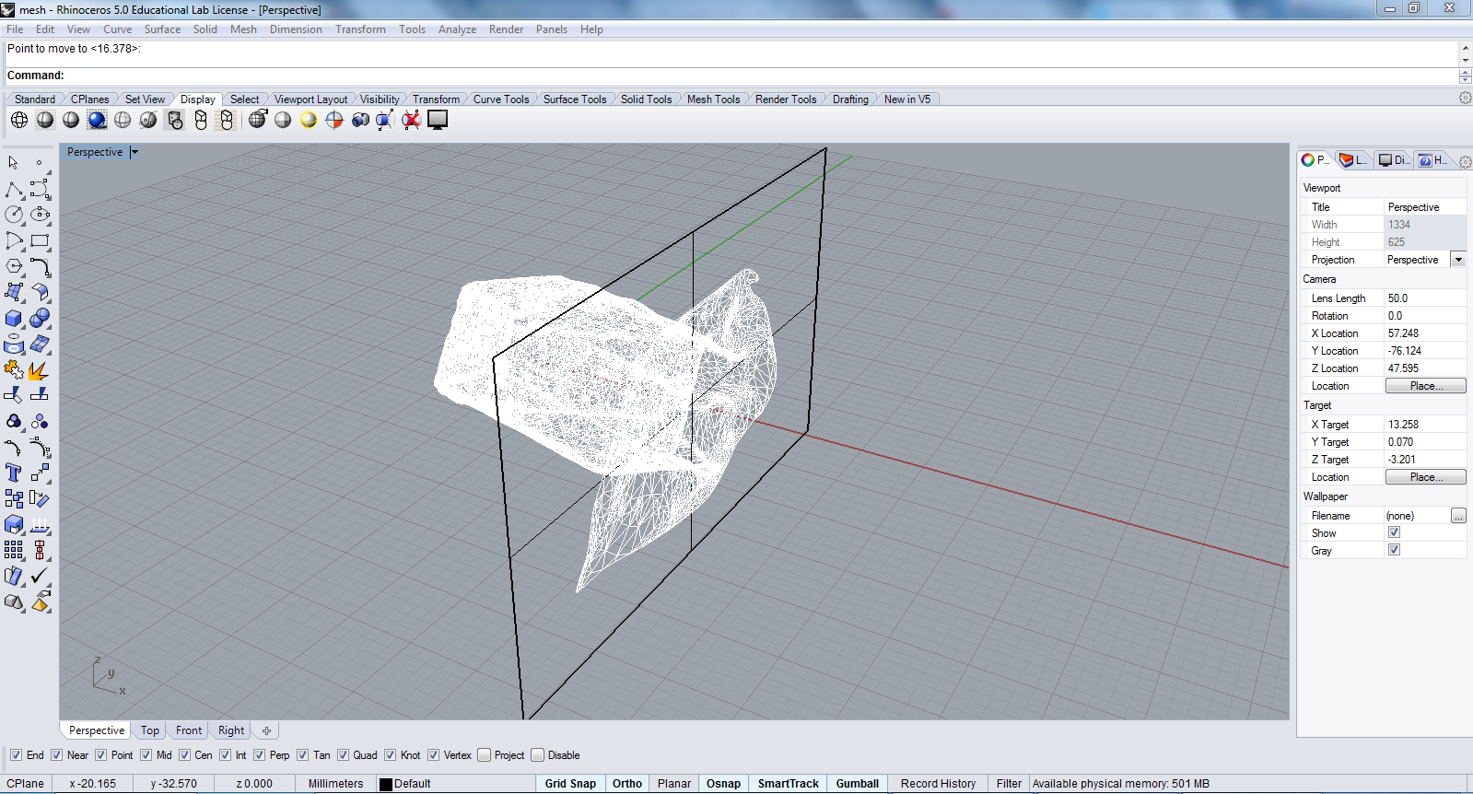Add a new viewport tab with plus icon
The image size is (1473, 794).
pos(266,730)
